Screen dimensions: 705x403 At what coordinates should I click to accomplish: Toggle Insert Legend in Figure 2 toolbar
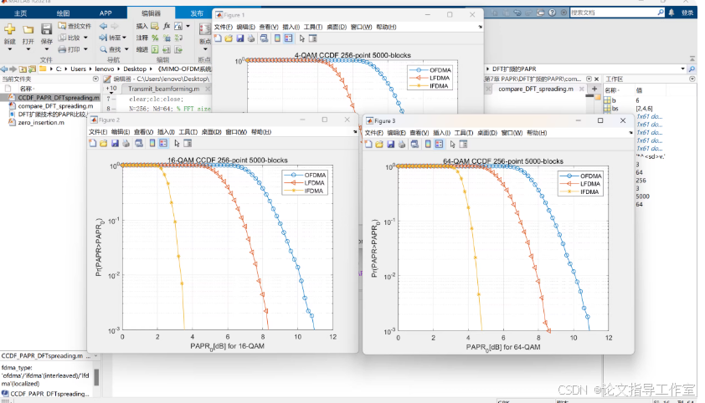click(x=163, y=143)
